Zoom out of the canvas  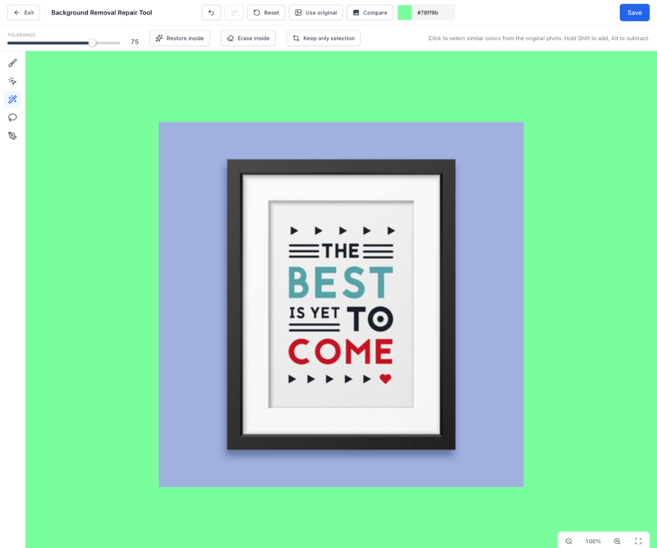[x=569, y=541]
